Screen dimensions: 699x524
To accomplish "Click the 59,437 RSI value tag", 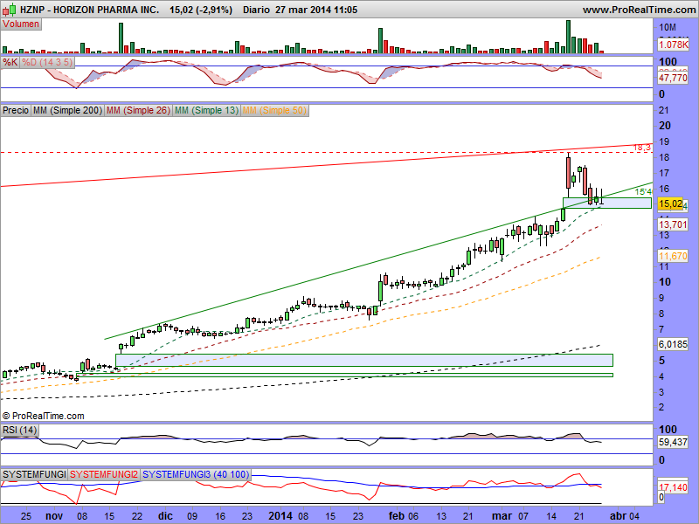I will 673,443.
